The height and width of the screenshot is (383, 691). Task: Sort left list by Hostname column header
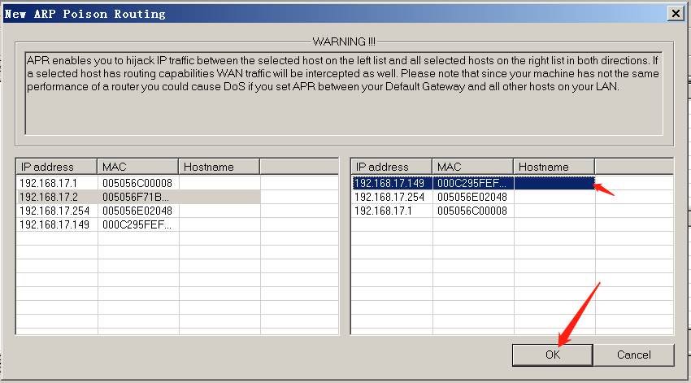click(219, 167)
